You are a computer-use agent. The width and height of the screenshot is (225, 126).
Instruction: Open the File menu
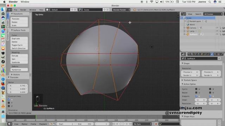click(15, 10)
